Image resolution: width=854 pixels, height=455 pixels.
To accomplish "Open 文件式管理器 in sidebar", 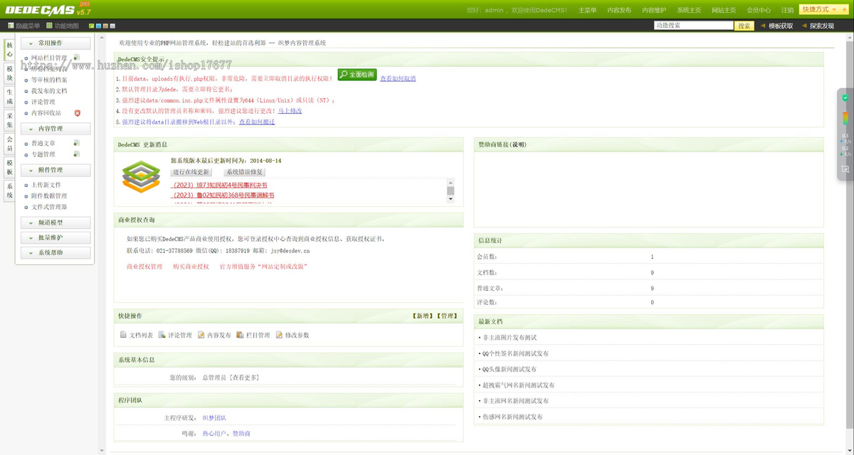I will click(49, 207).
